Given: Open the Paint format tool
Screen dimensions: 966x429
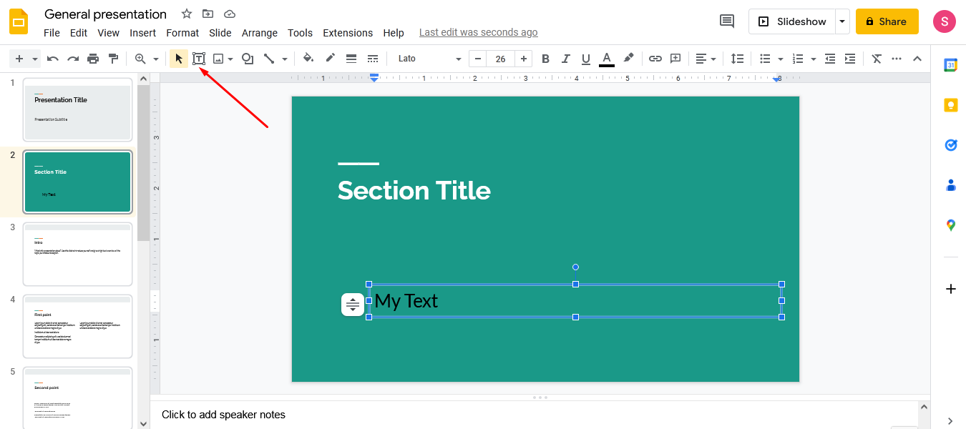Looking at the screenshot, I should click(x=113, y=58).
